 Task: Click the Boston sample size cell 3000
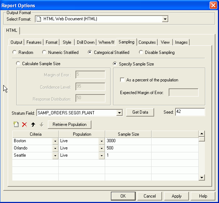point(128,141)
